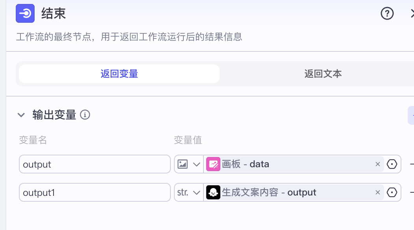This screenshot has height=230, width=414.
Task: Switch to the 返回变量 tab
Action: tap(119, 74)
